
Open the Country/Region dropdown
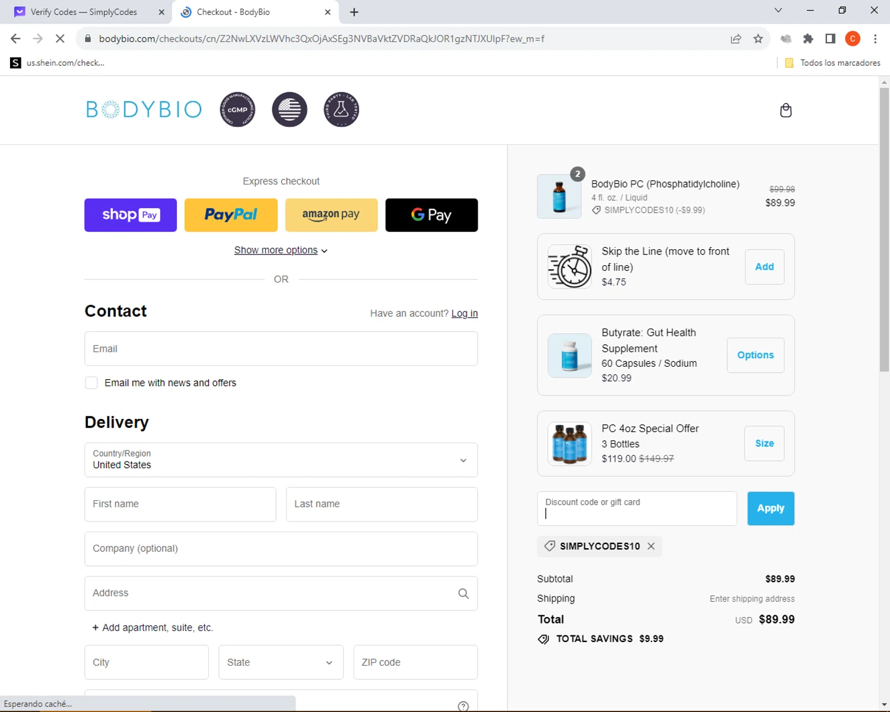point(281,460)
